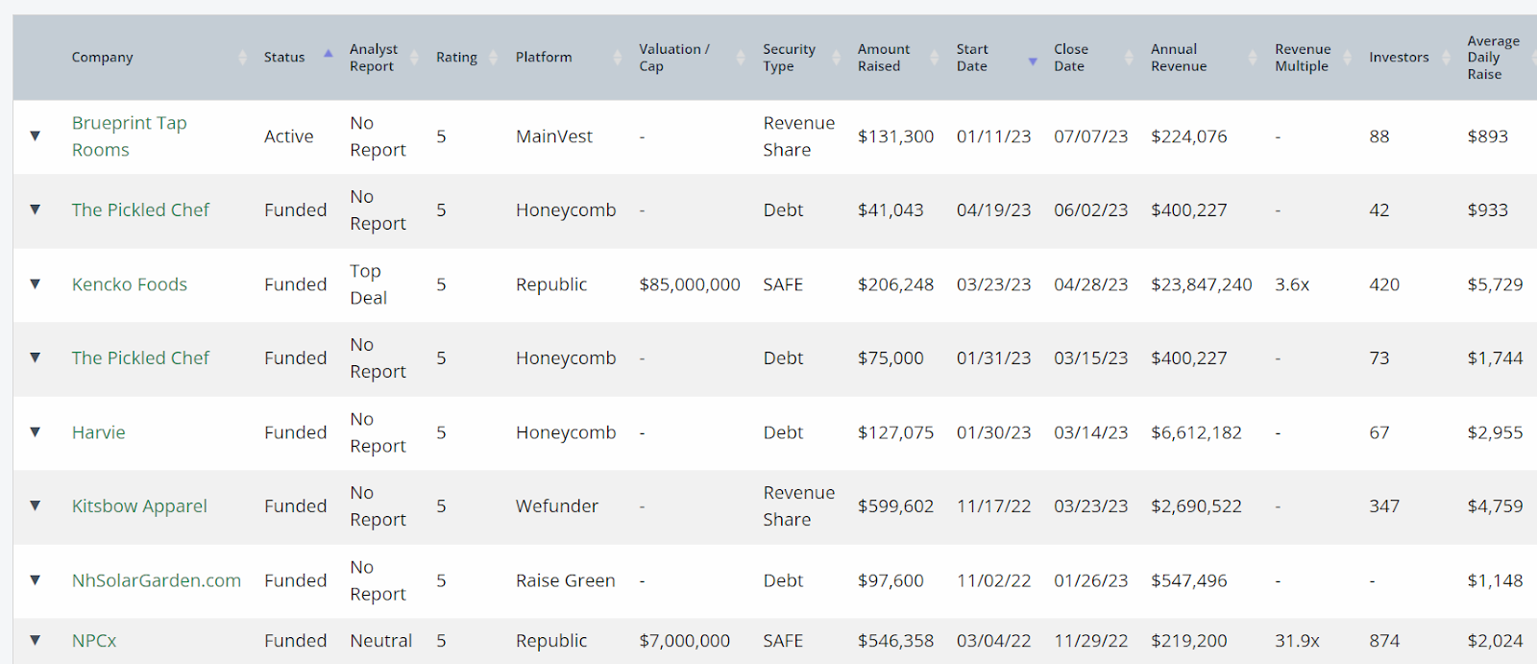
Task: Open the Harvie company link
Action: point(99,432)
